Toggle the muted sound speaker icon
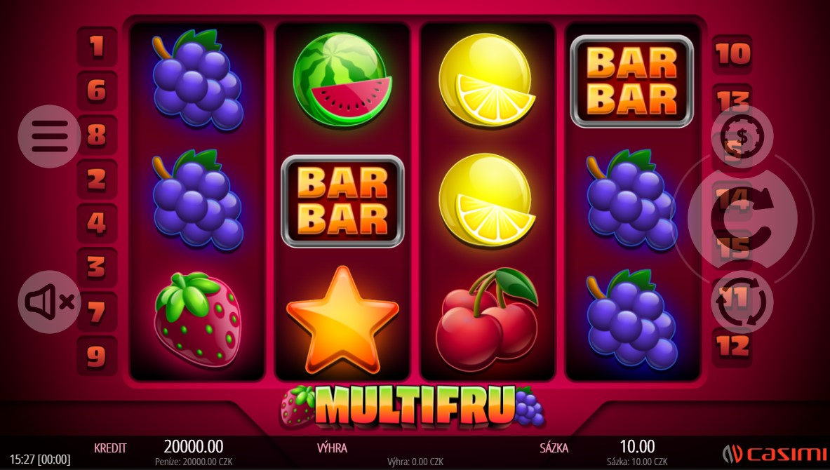Viewport: 830px width, 470px height. pos(49,302)
